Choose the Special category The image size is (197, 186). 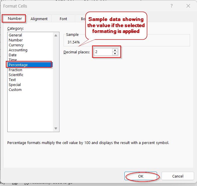pyautogui.click(x=15, y=85)
